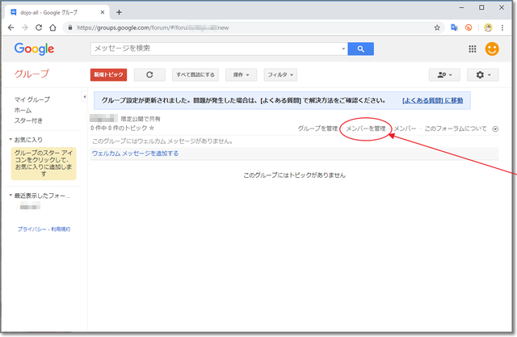Open the gear settings dropdown
Viewport: 517px width, 337px height.
[x=485, y=75]
